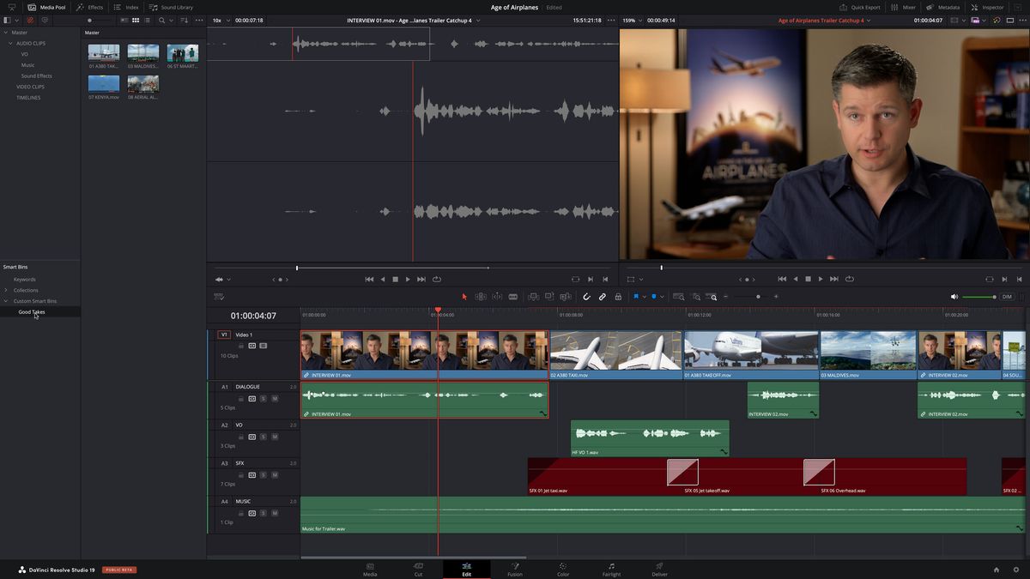Open the source viewer 10x zoom dropdown

[x=220, y=20]
